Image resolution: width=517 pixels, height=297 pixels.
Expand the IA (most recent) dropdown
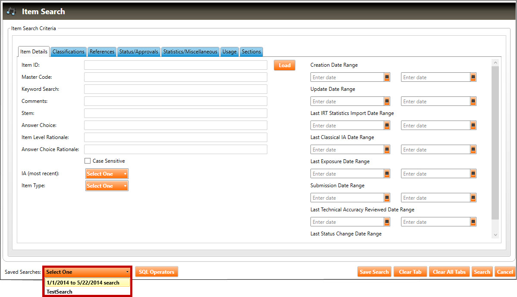pos(107,174)
